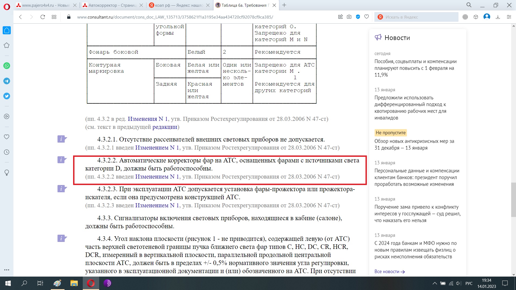
Task: Click the page vertical scrollbar thumb
Action: pyautogui.click(x=513, y=200)
